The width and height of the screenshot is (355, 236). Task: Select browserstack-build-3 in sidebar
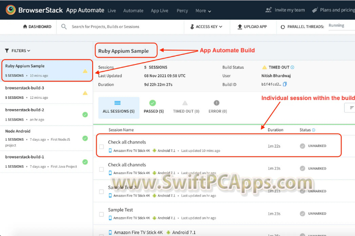(x=46, y=92)
